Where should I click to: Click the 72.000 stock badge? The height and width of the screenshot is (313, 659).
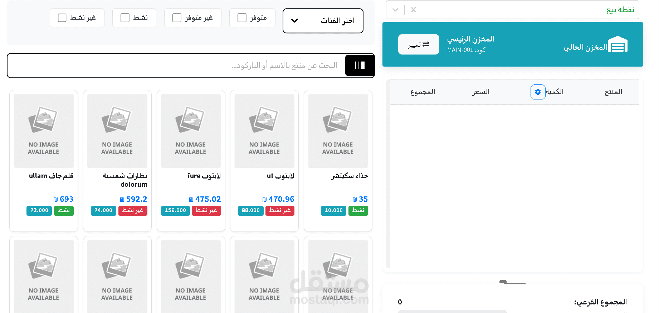pyautogui.click(x=39, y=210)
